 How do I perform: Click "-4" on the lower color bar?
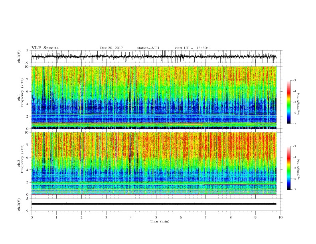(294, 157)
